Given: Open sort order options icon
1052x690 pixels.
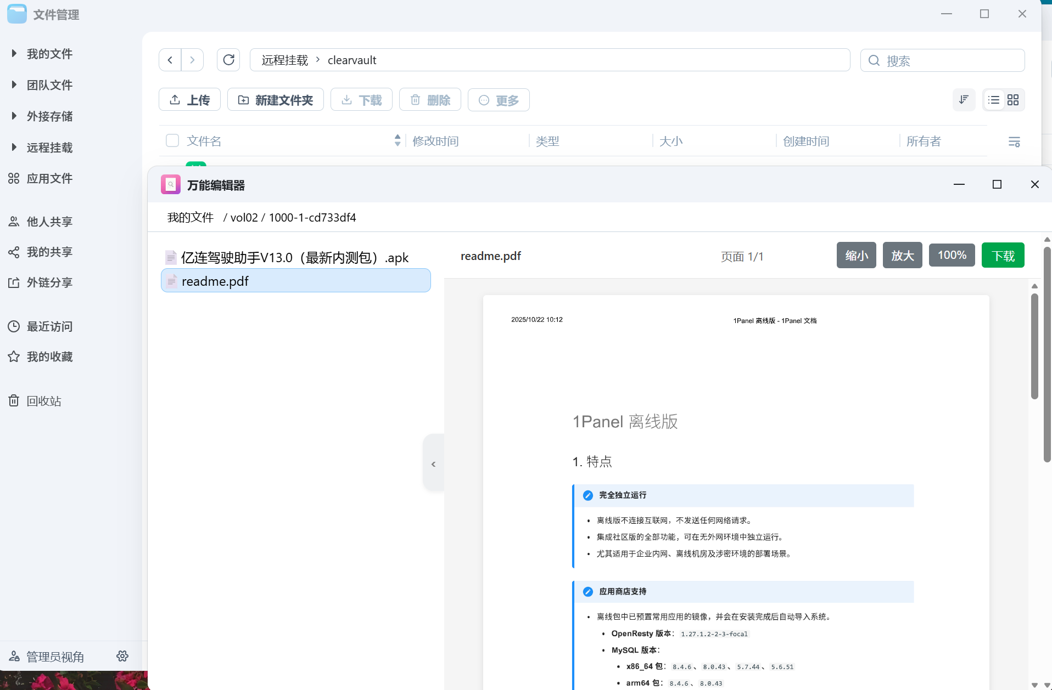Looking at the screenshot, I should (964, 100).
